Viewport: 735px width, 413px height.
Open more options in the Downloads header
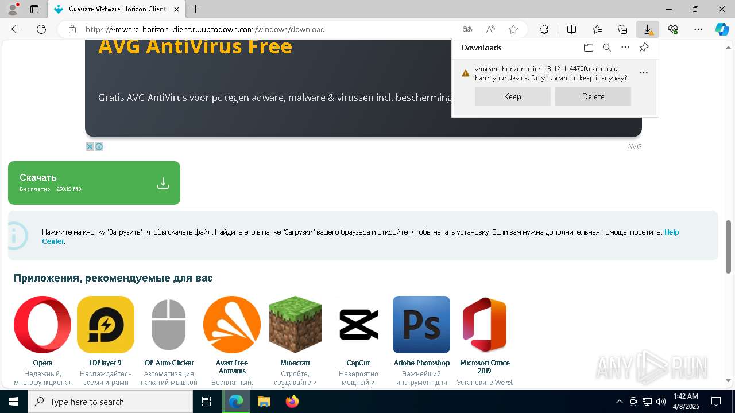coord(625,48)
